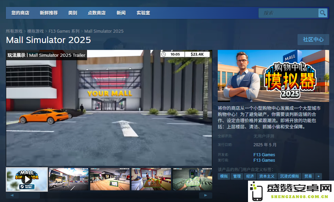The height and width of the screenshot is (202, 334).
Task: Click the thumbnail strip scrollbar handle
Action: click(29, 195)
